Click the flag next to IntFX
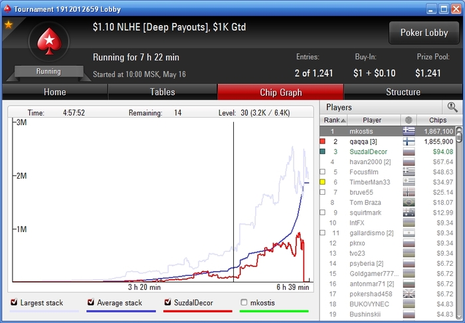This screenshot has height=323, width=465. (x=409, y=223)
